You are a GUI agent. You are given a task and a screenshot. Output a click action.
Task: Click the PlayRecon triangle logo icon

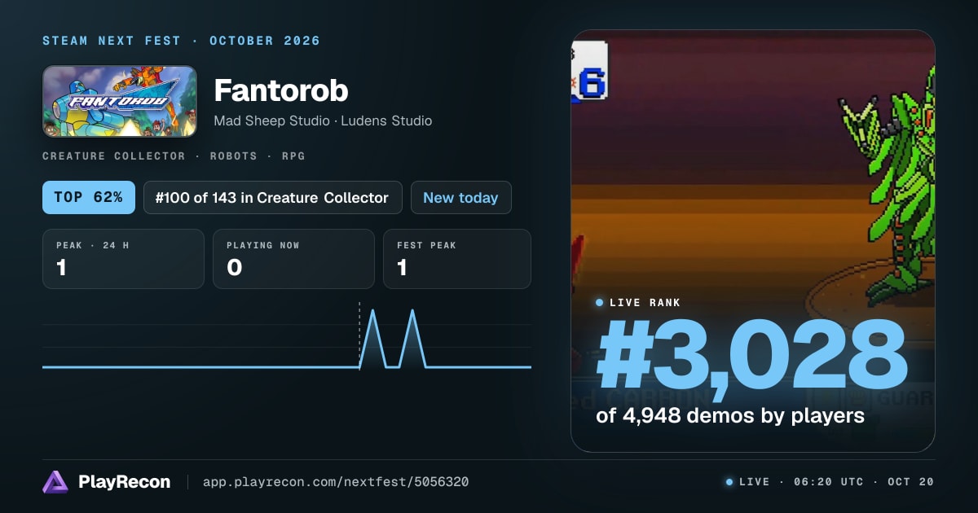coord(55,482)
